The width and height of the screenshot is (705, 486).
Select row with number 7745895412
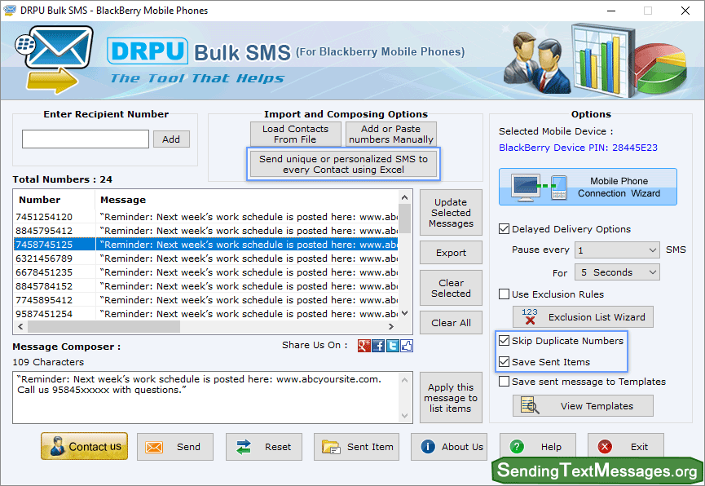coord(206,300)
